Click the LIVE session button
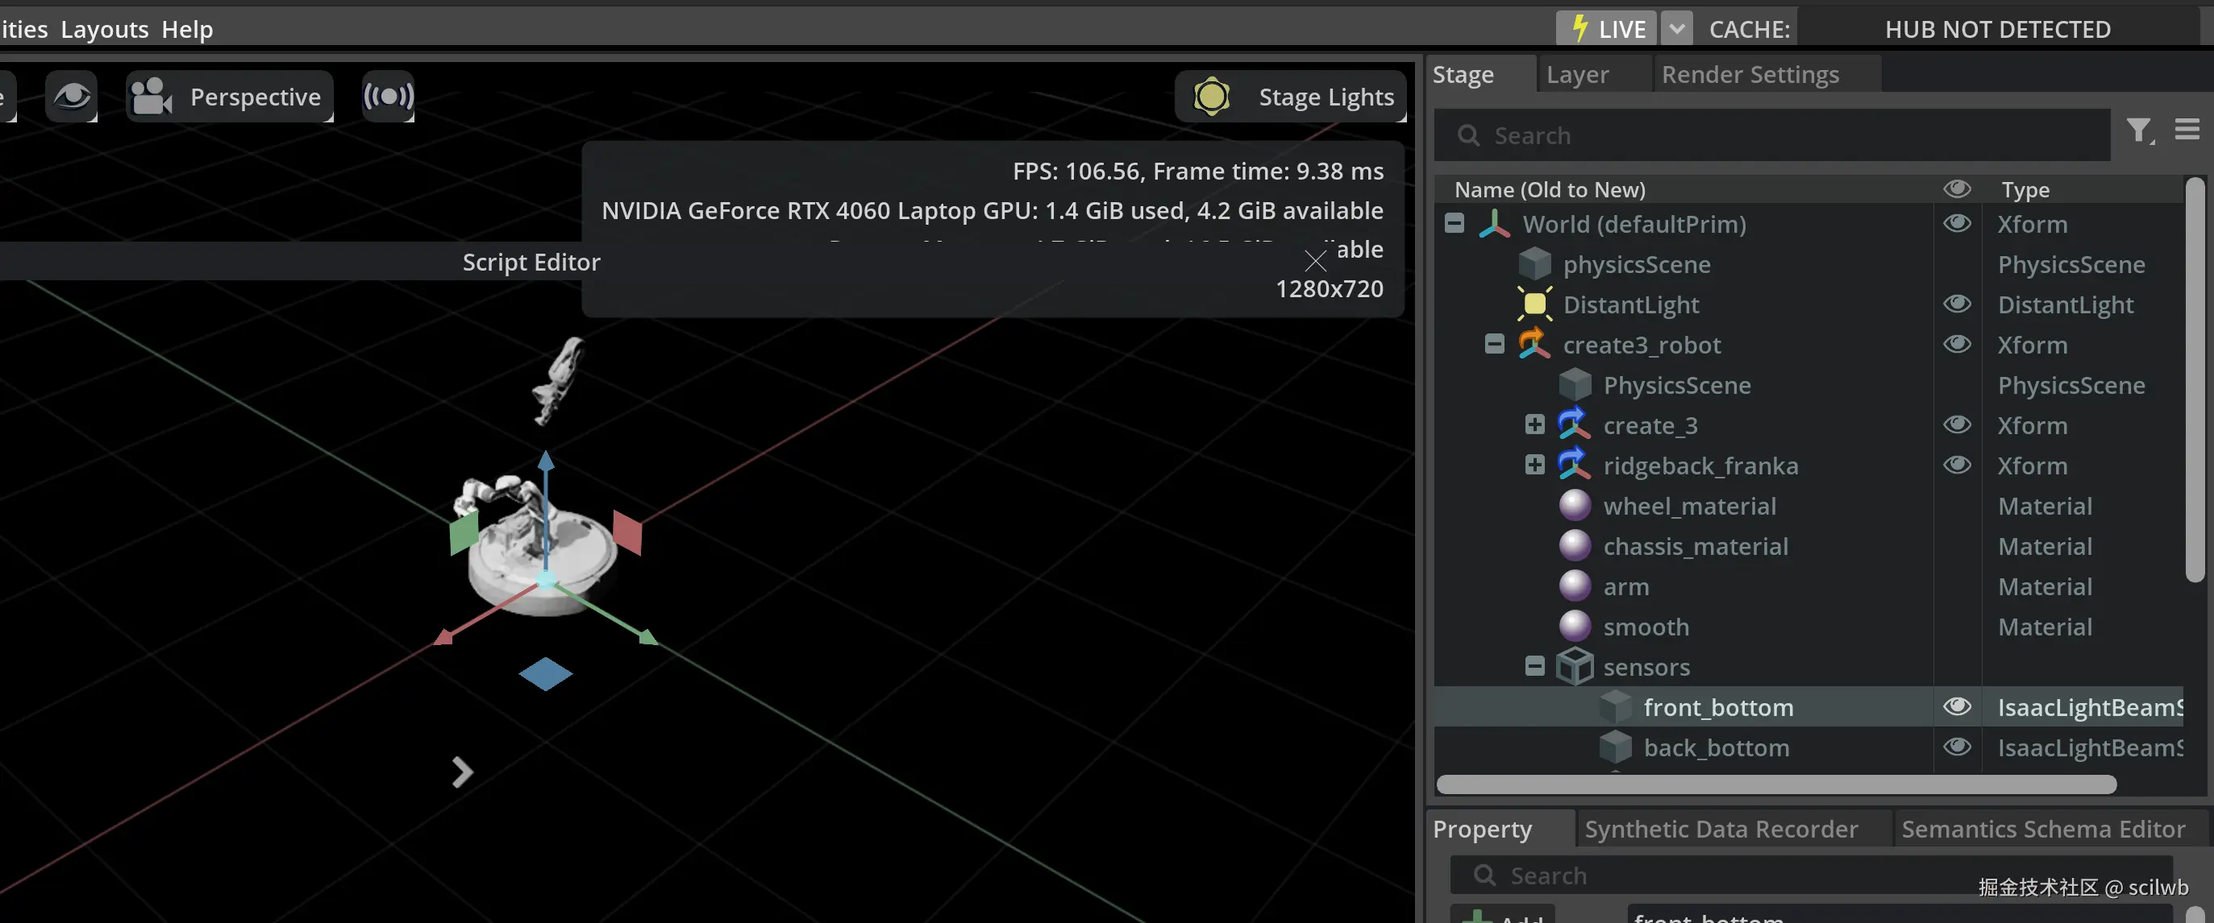 coord(1605,28)
